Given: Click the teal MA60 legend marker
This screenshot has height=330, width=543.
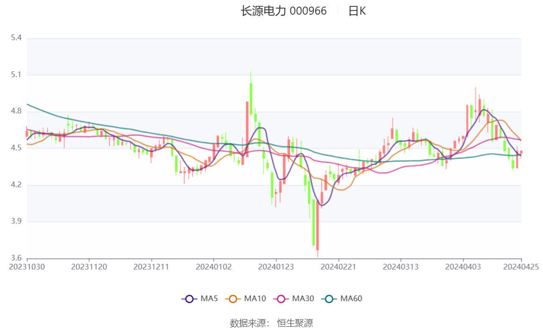Looking at the screenshot, I should (x=329, y=299).
